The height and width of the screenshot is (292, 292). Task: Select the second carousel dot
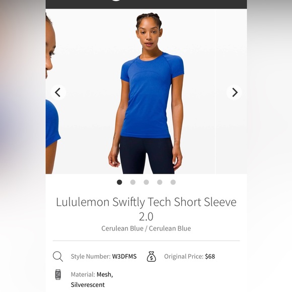coord(133,182)
